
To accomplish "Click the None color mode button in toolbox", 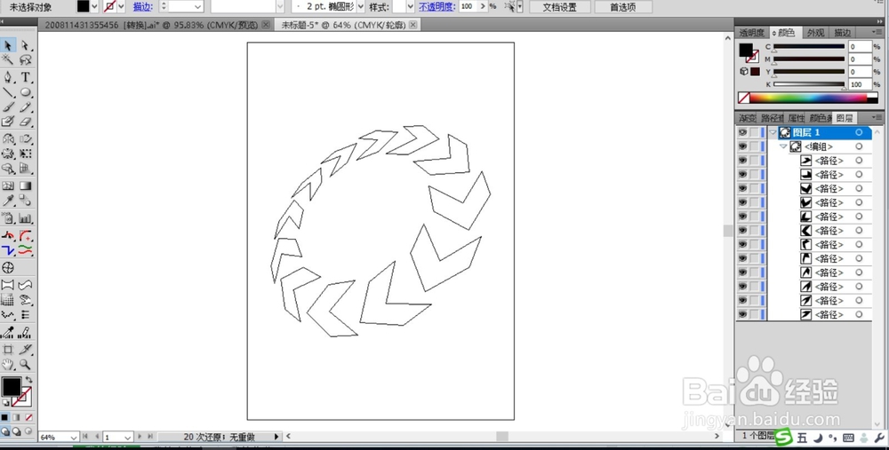I will click(28, 417).
